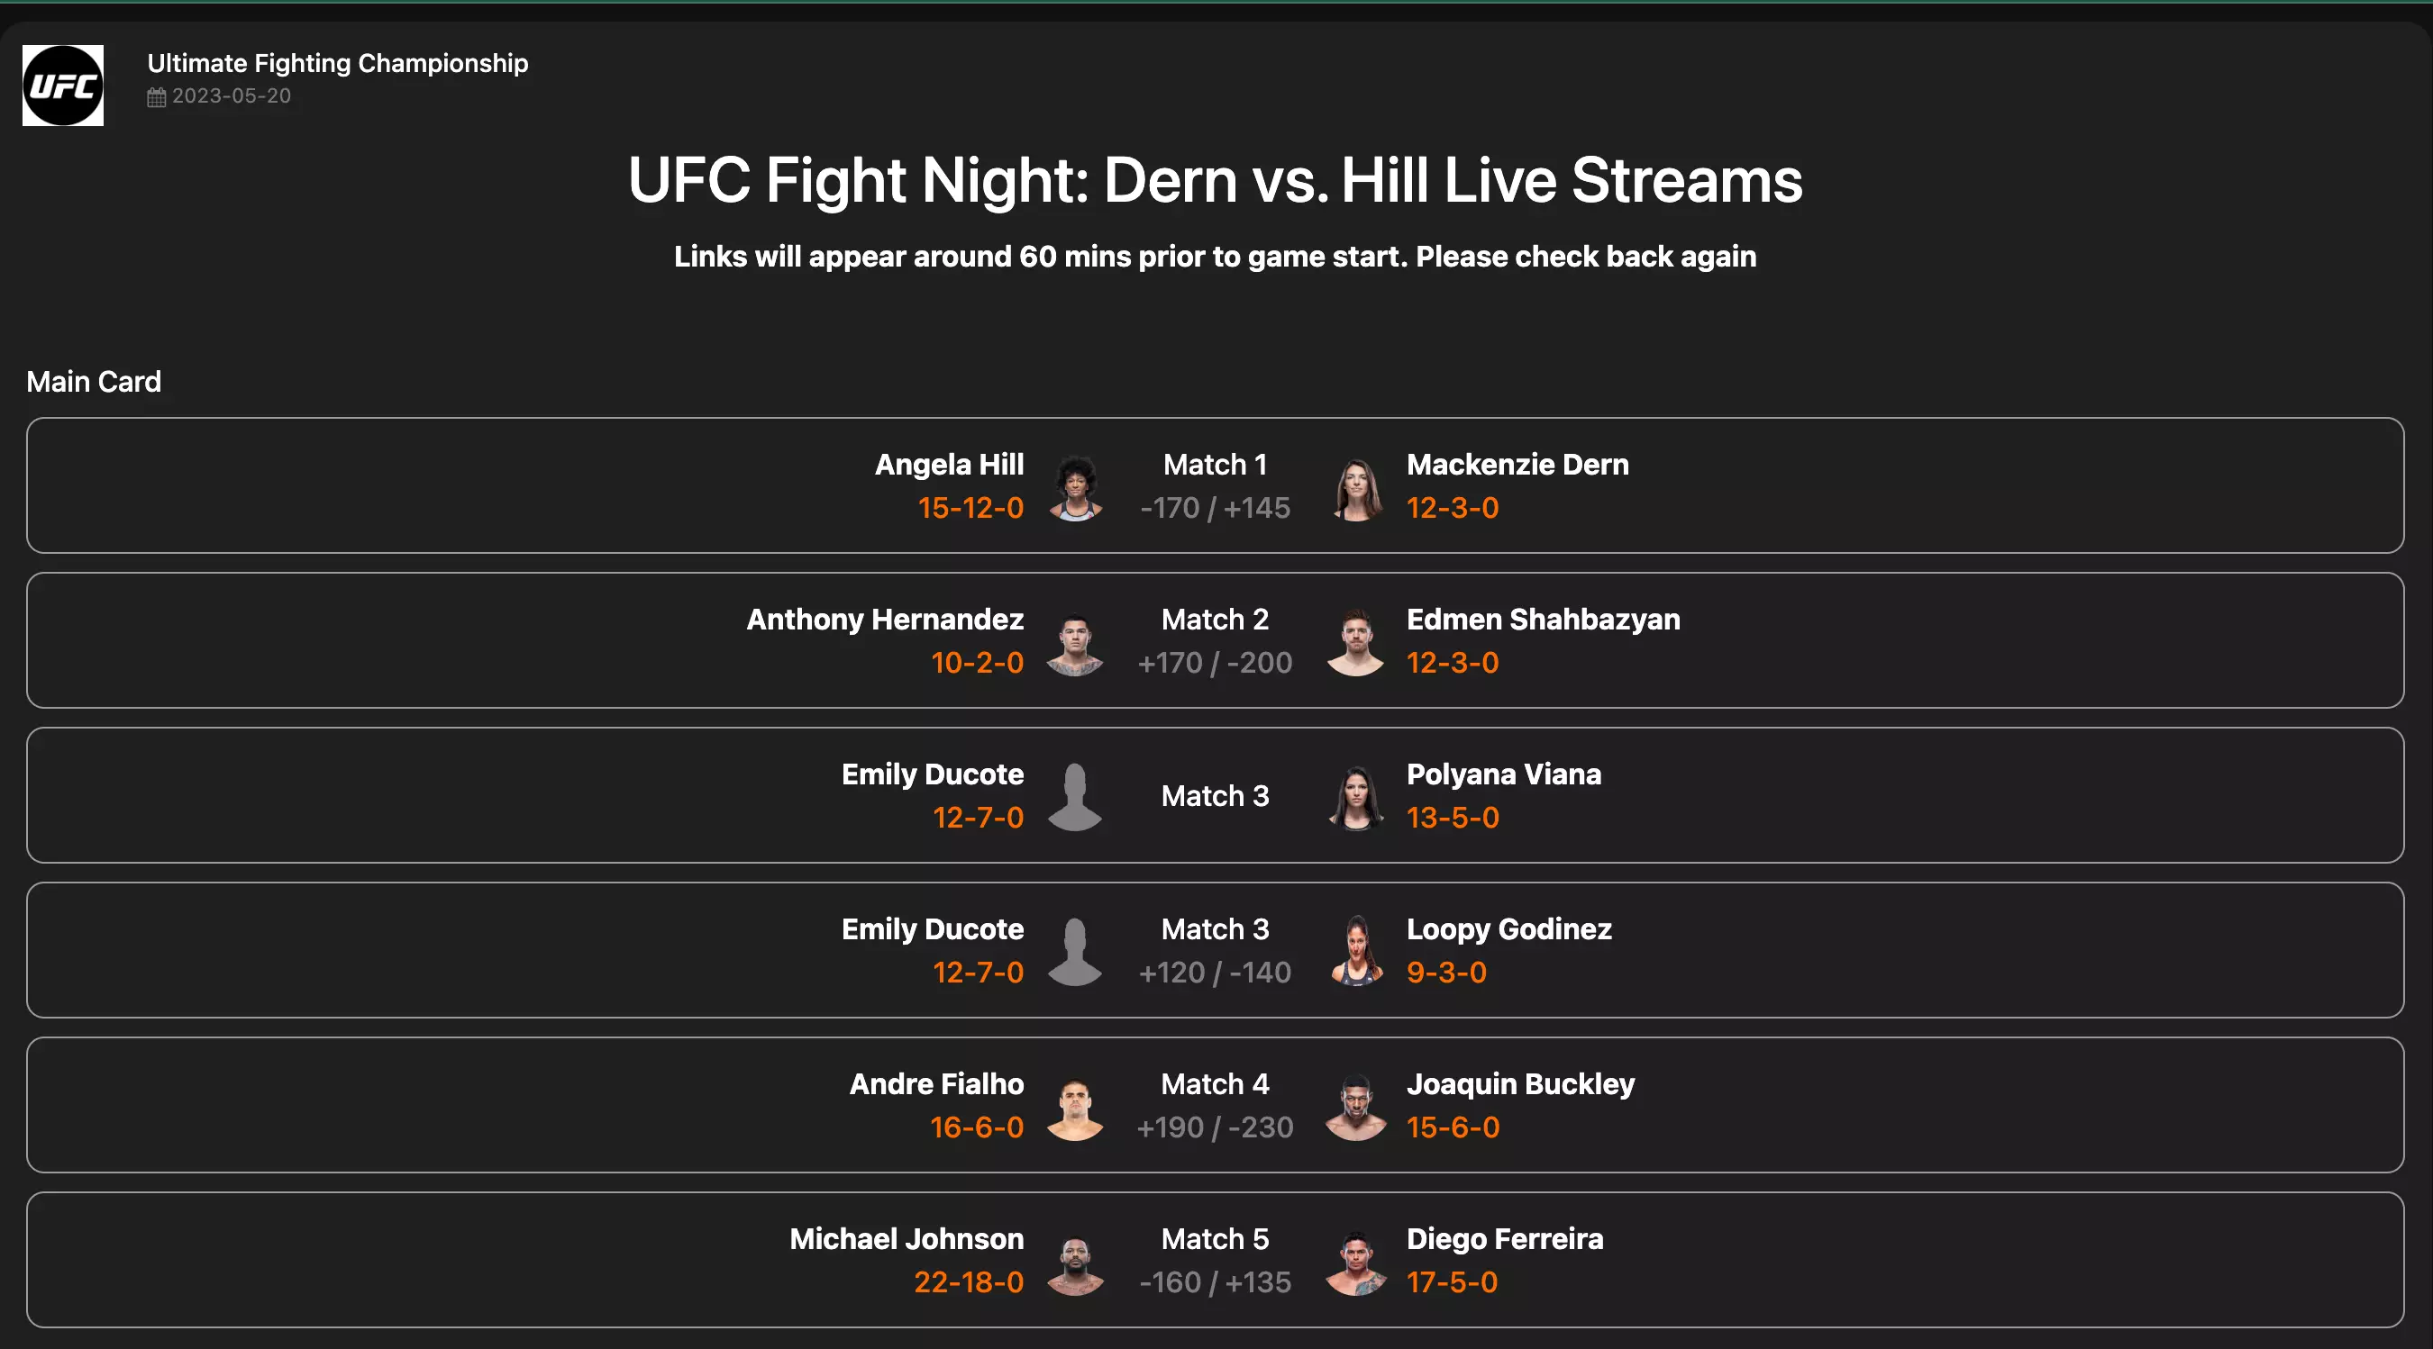The height and width of the screenshot is (1349, 2433).
Task: Open Match 2 odds +170 / -200
Action: 1215,663
